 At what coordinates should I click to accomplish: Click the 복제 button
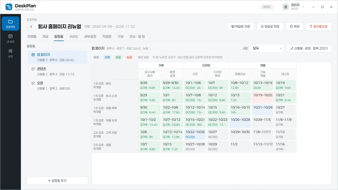coord(295,26)
